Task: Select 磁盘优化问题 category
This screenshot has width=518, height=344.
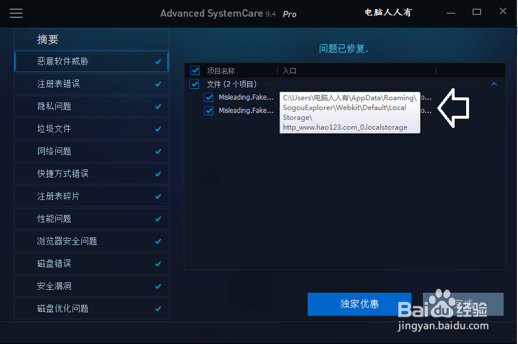Action: [92, 309]
